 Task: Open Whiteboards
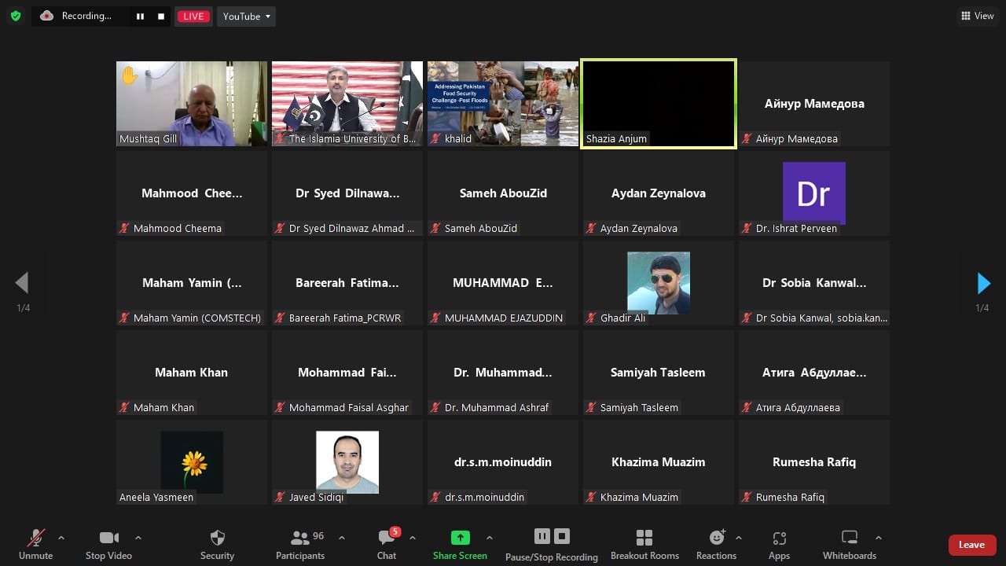click(849, 544)
